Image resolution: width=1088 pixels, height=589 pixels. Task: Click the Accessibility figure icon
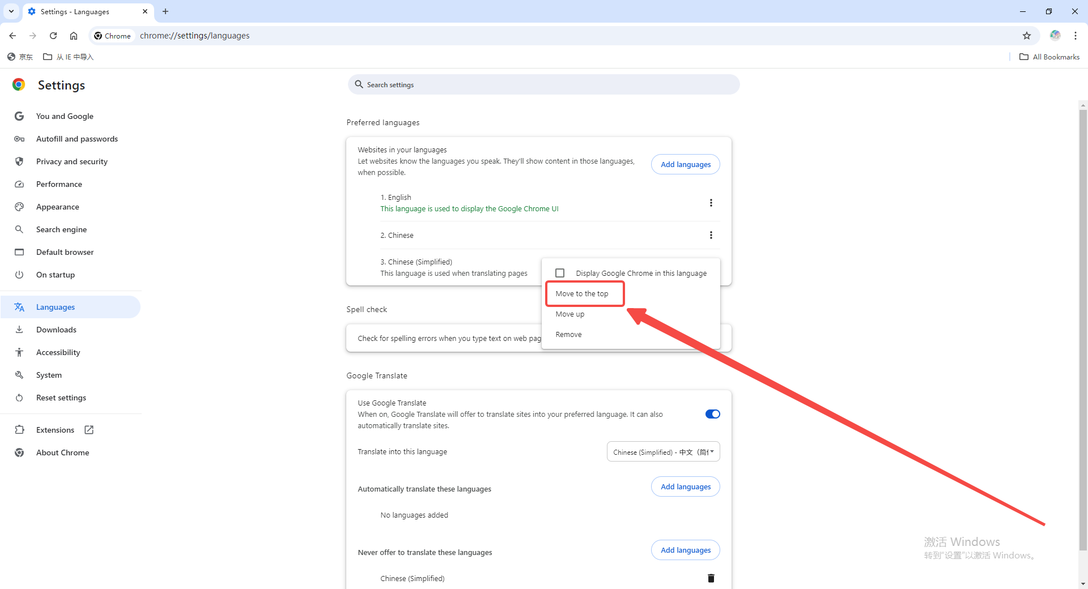pos(19,352)
